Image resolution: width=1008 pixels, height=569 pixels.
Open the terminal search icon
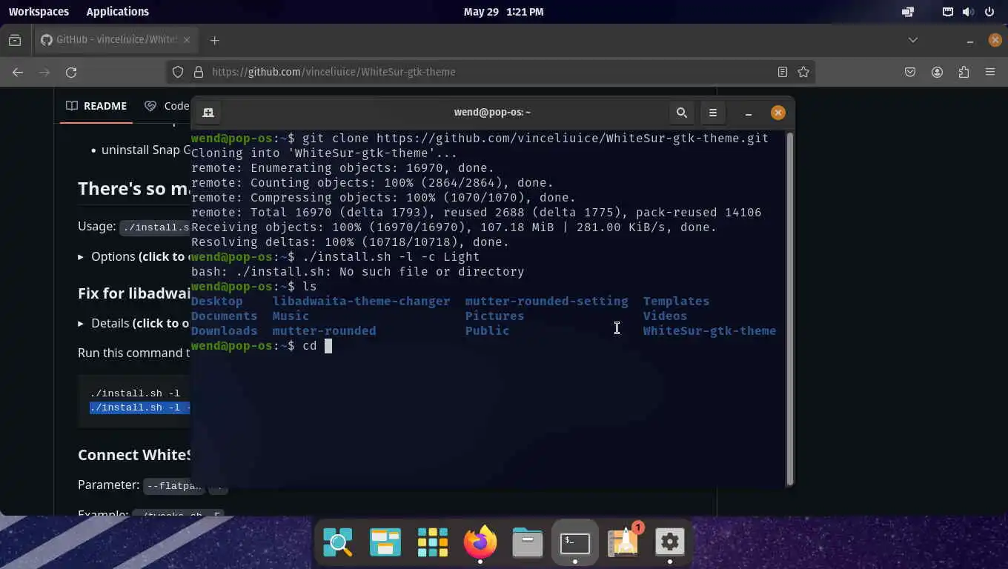point(681,113)
